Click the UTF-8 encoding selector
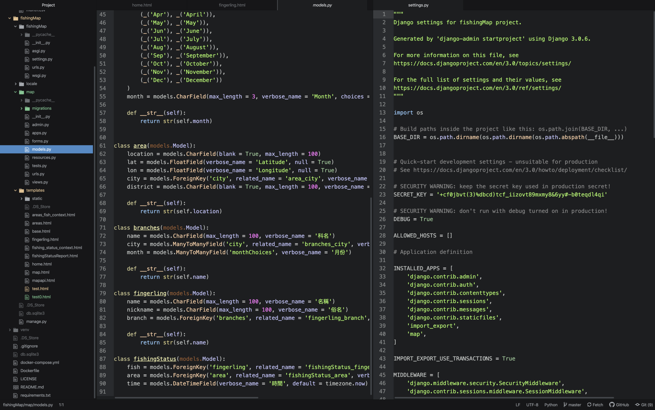655x410 pixels. tap(532, 405)
